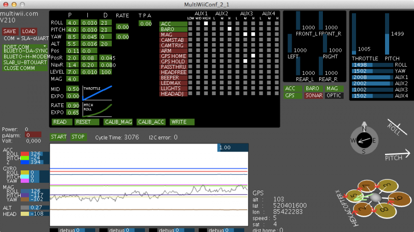Enable CAMSTAB checkbox under AUX1 MID
Viewport: 414px width, 232px height.
198,40
